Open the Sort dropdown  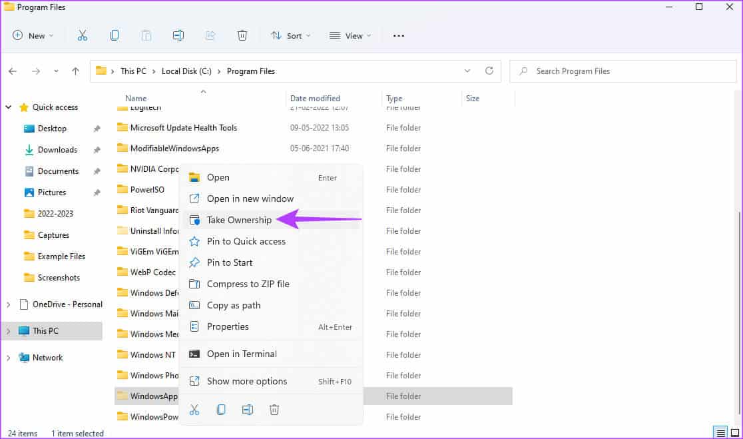(291, 35)
